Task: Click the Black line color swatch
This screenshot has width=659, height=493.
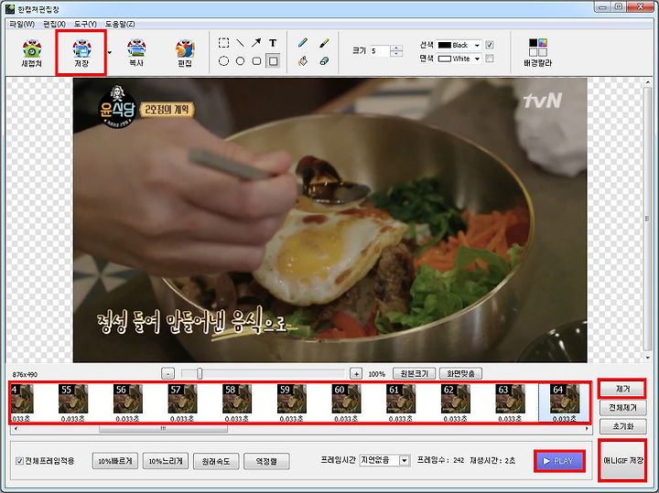Action: [445, 45]
